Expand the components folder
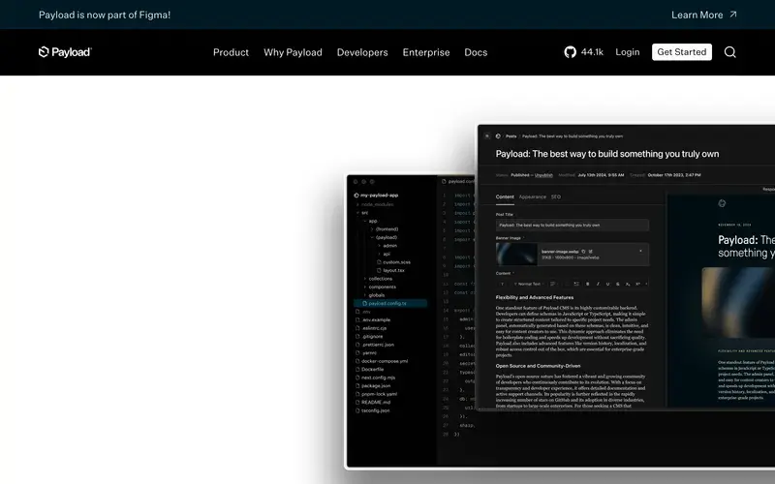The height and width of the screenshot is (484, 775). [380, 287]
